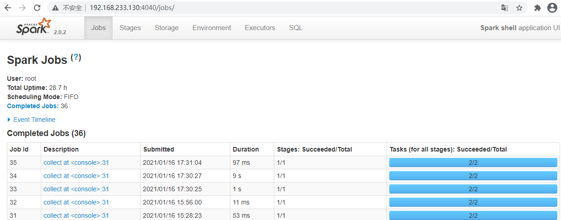Open job 35 collect at <console>:31 link
The height and width of the screenshot is (220, 561).
click(76, 162)
